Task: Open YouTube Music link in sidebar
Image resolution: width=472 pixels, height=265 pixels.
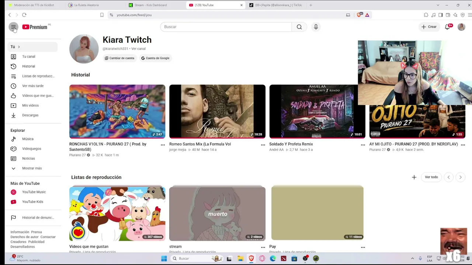Action: pos(32,192)
